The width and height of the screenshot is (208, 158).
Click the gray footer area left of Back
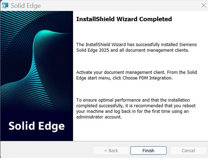click(x=46, y=150)
